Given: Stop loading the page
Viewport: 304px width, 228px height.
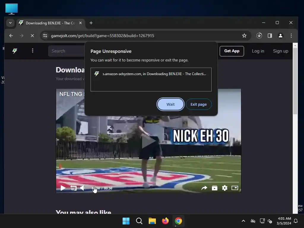Looking at the screenshot, I should tap(32, 36).
